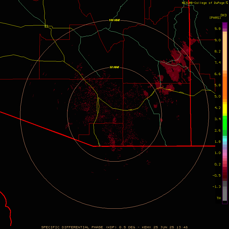Viewport: 229px width, 229px height.
Task: Click the 6.6 scale value
Action: pos(218,74)
